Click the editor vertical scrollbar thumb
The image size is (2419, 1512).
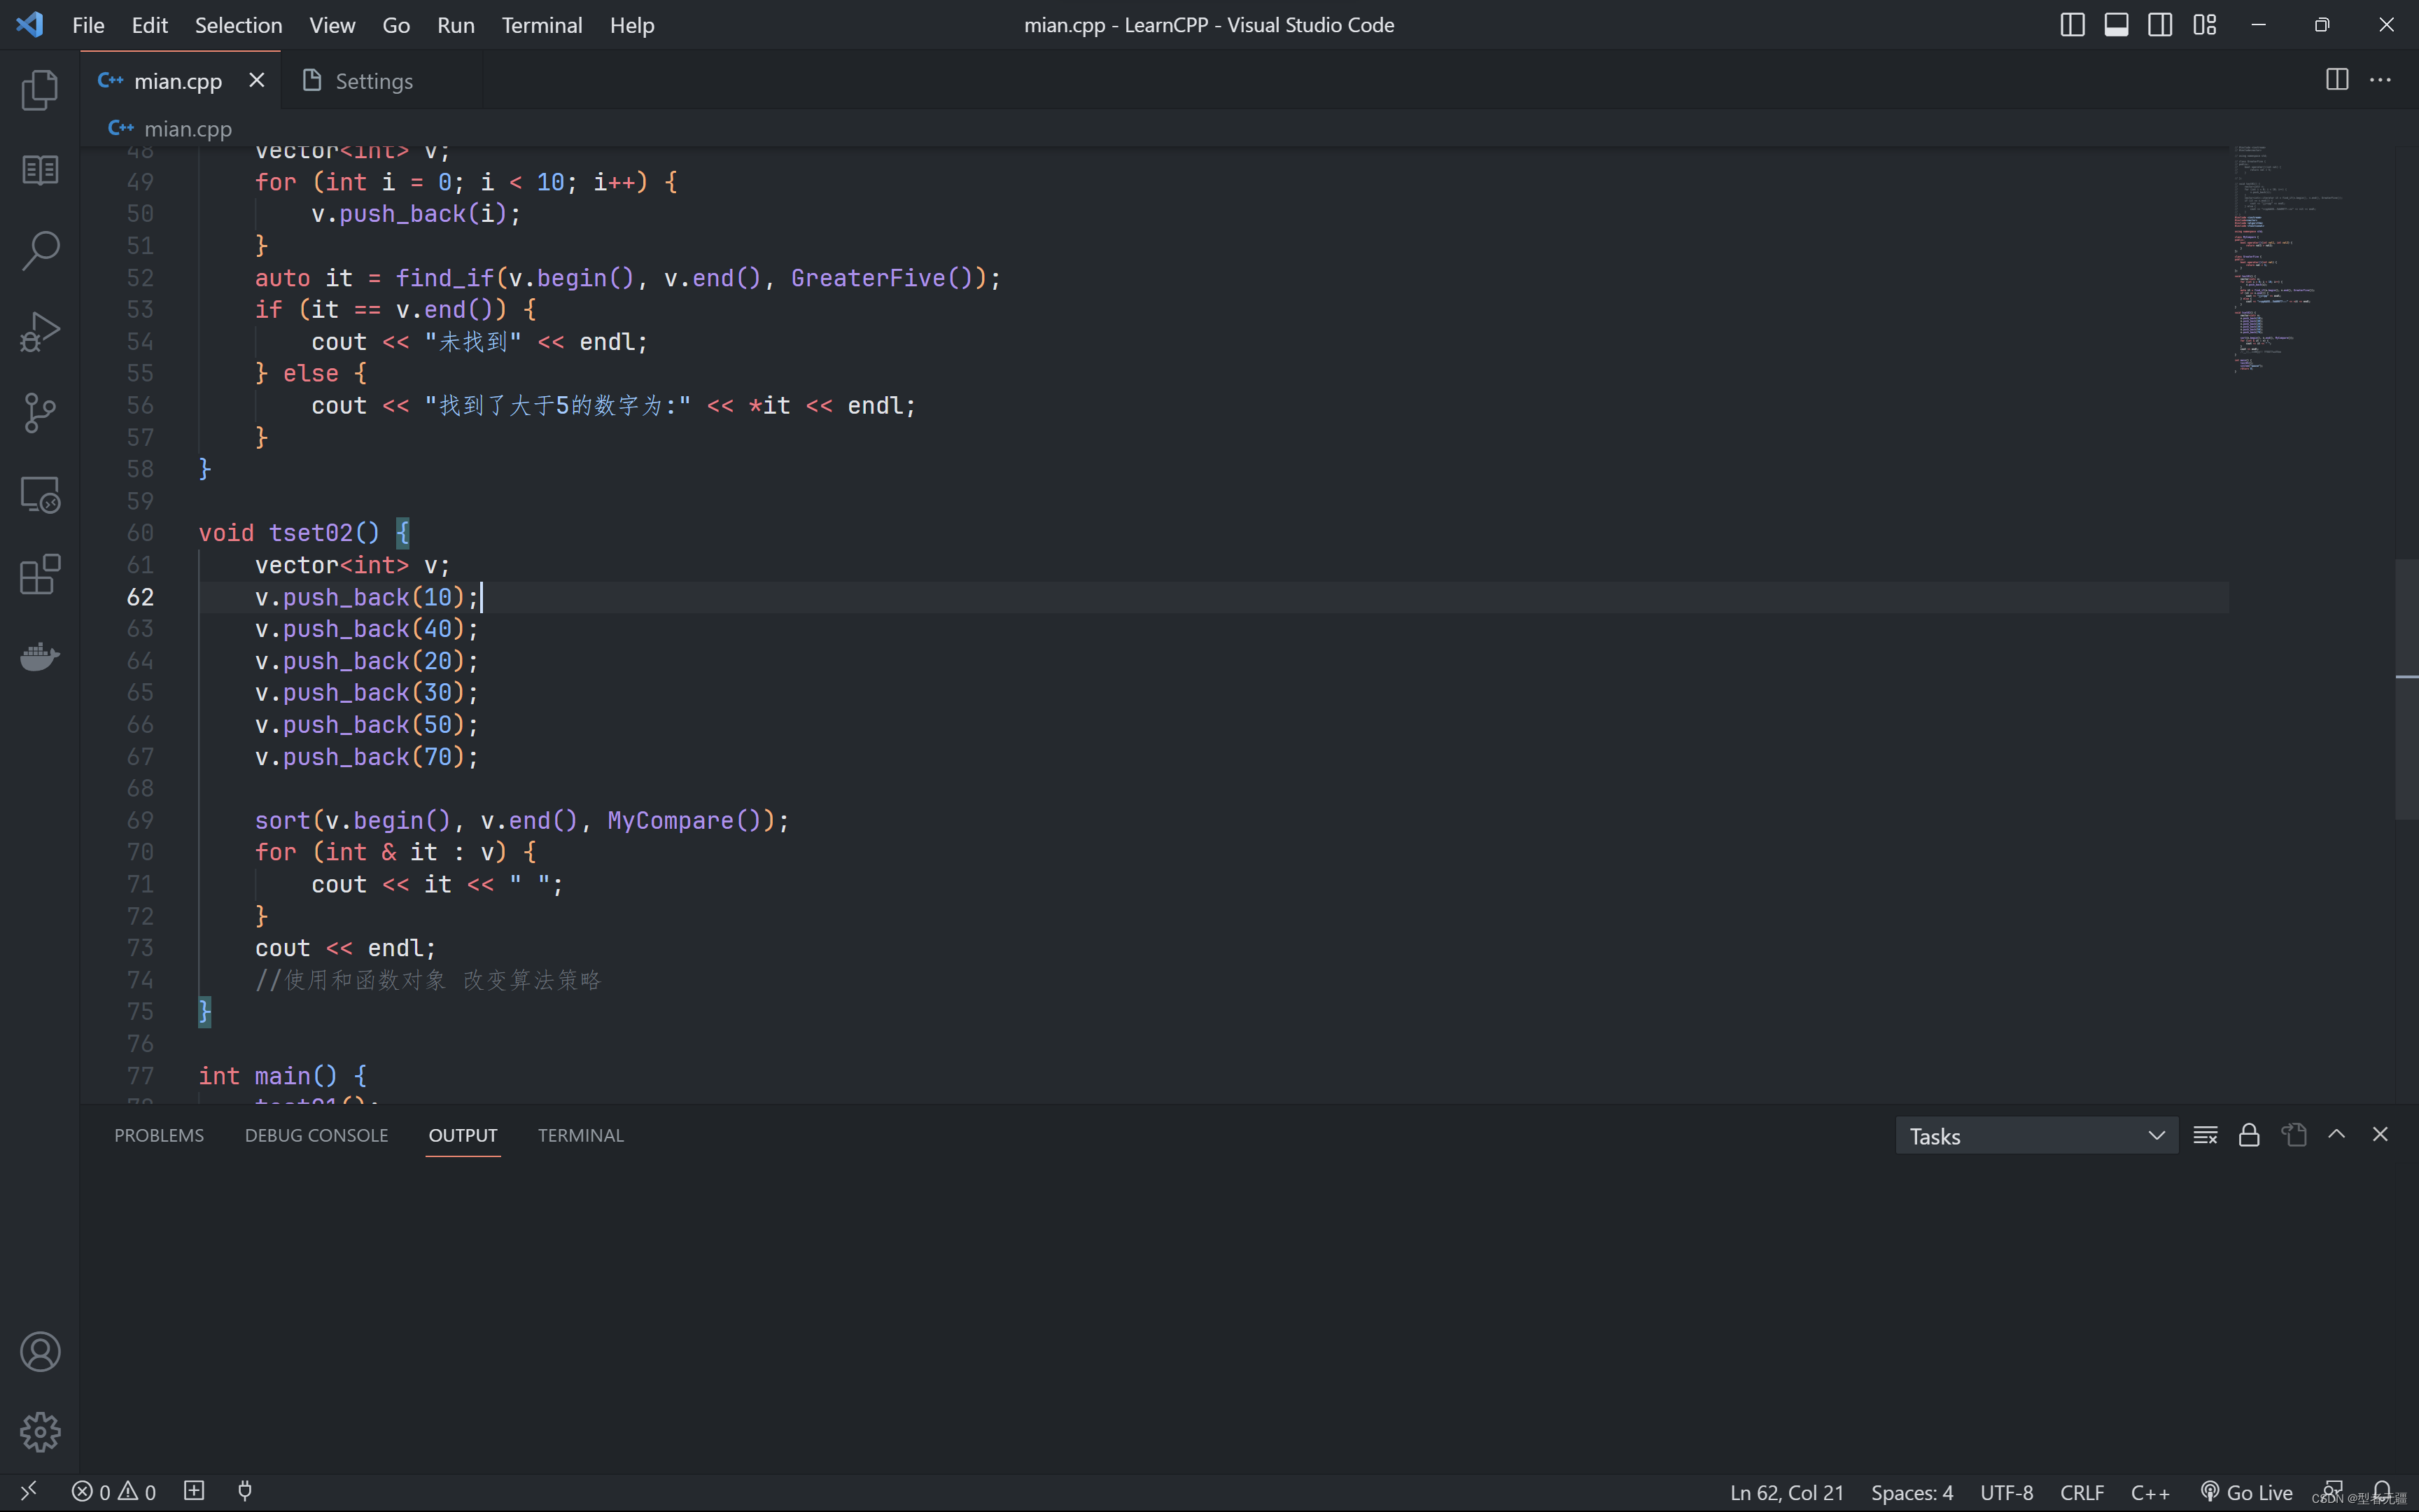[x=2406, y=689]
